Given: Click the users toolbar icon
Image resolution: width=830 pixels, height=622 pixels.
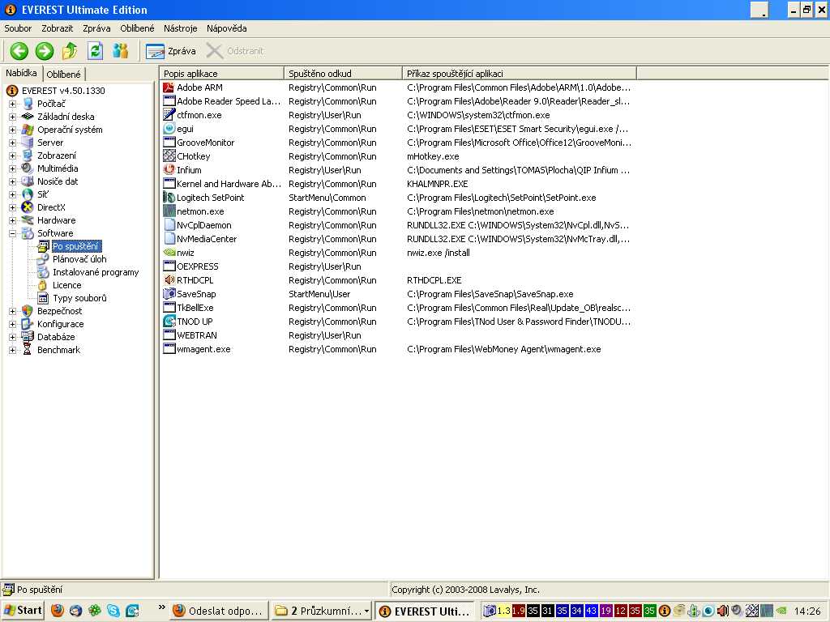Looking at the screenshot, I should tap(121, 51).
